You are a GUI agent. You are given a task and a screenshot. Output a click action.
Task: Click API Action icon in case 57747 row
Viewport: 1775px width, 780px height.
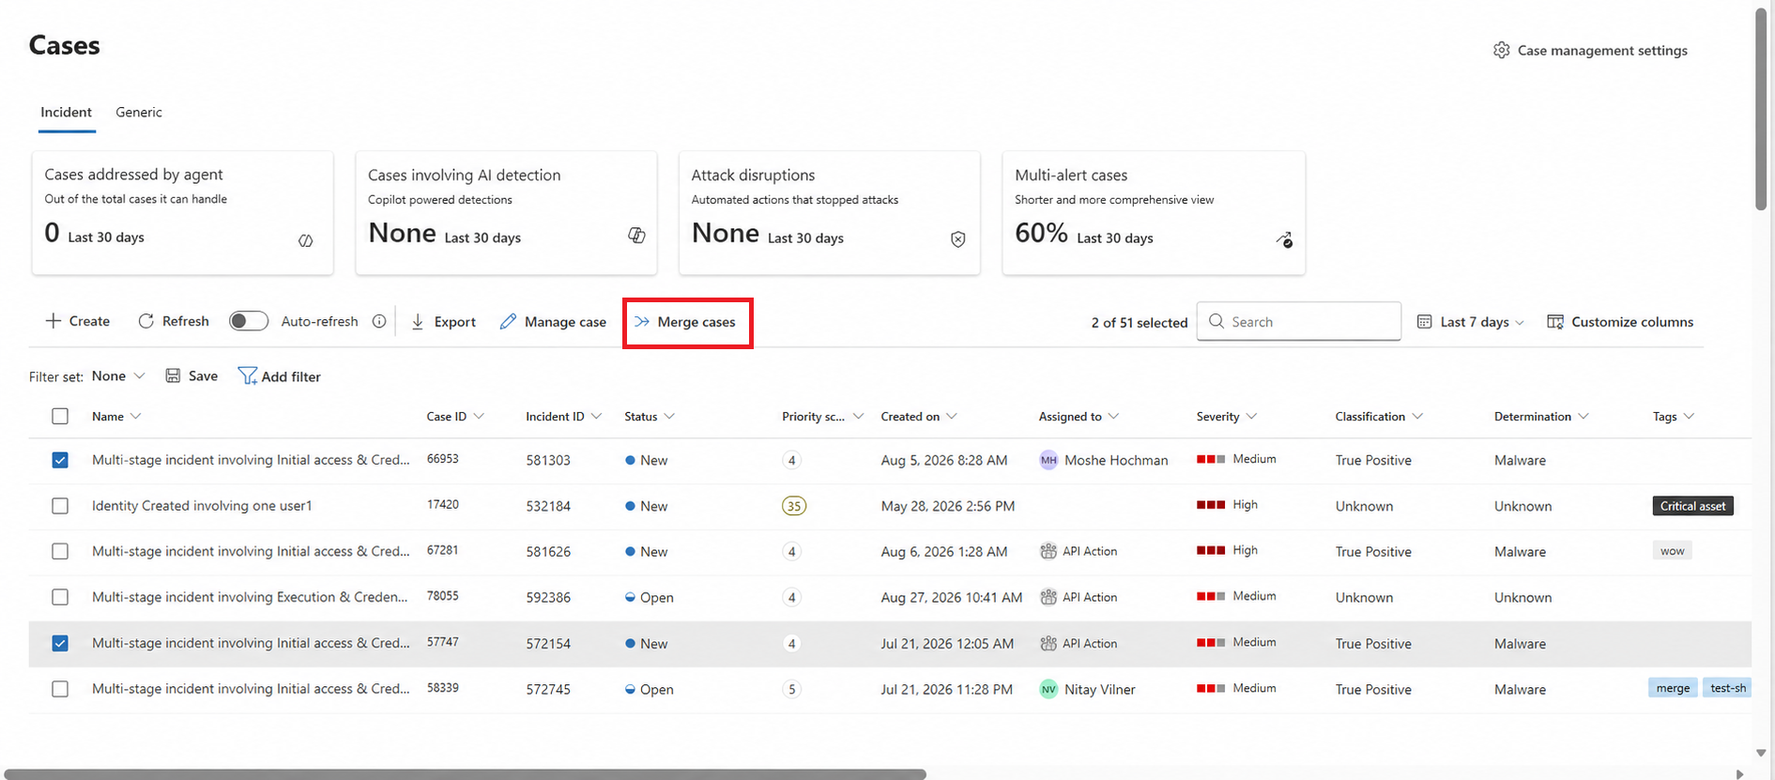coord(1048,643)
